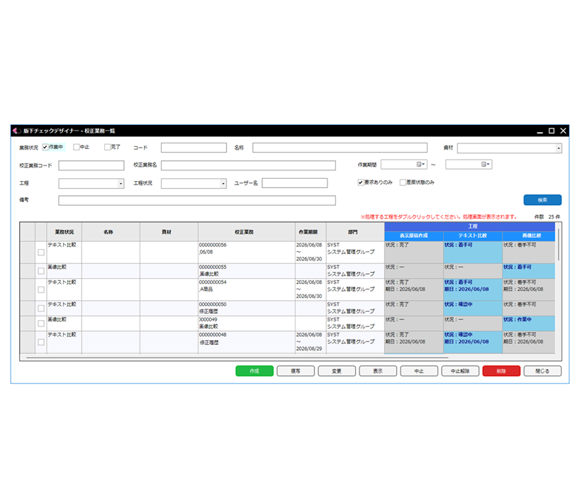Click the blue 検索 search button
587x504 pixels.
[542, 199]
